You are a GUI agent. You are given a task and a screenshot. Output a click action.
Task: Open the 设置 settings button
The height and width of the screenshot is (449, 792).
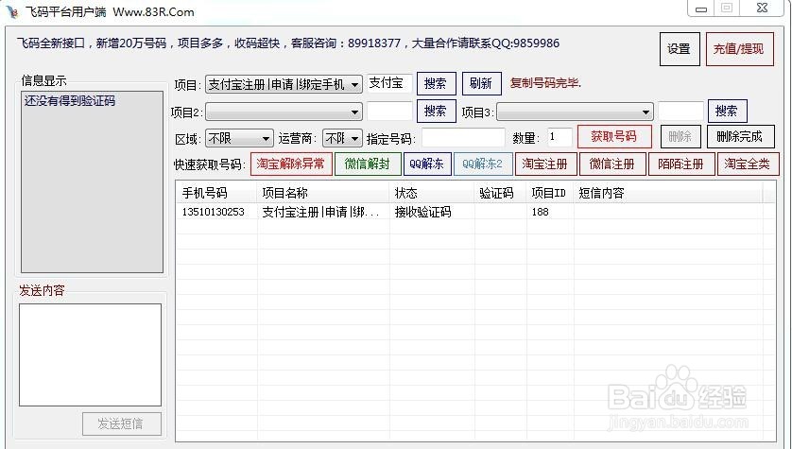coord(680,49)
